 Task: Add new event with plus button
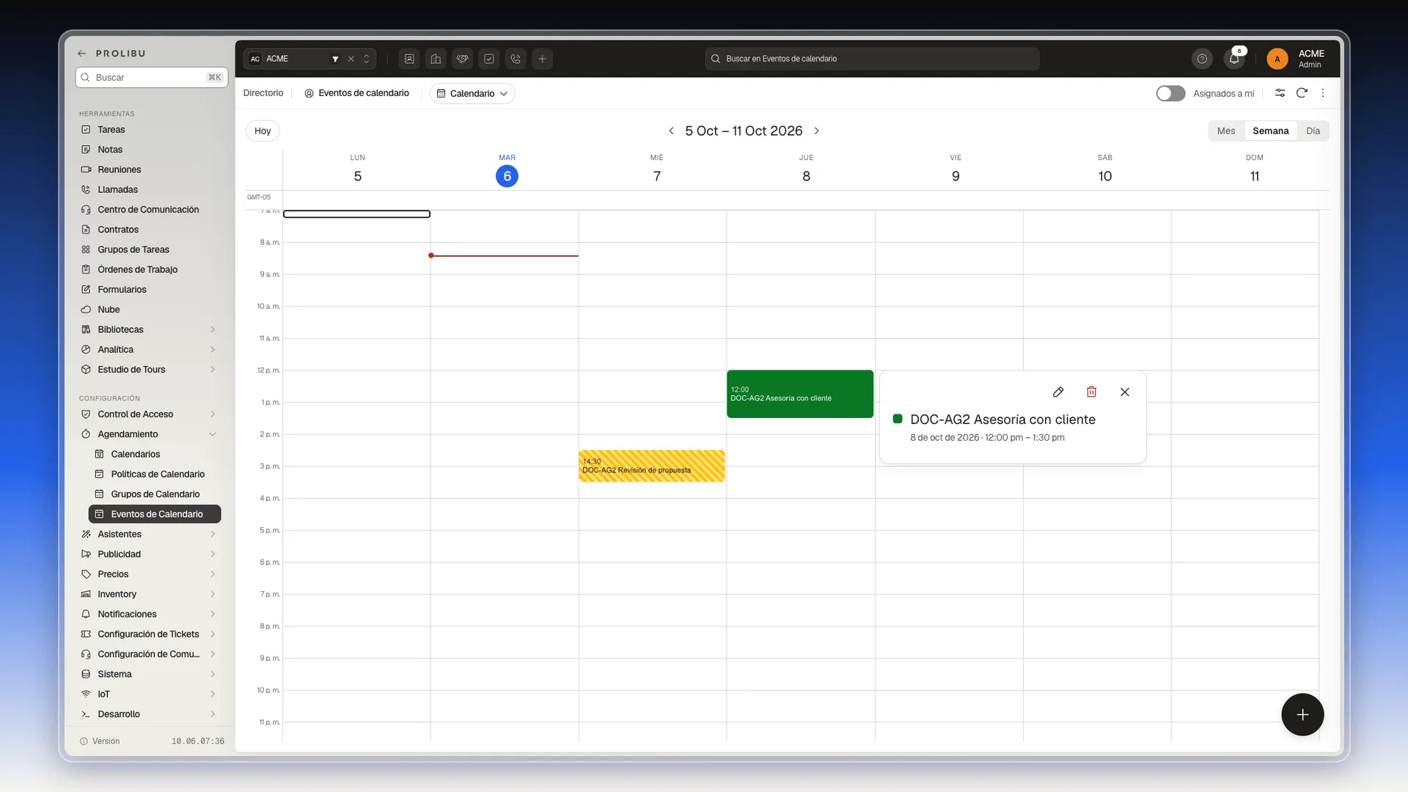pyautogui.click(x=1302, y=714)
